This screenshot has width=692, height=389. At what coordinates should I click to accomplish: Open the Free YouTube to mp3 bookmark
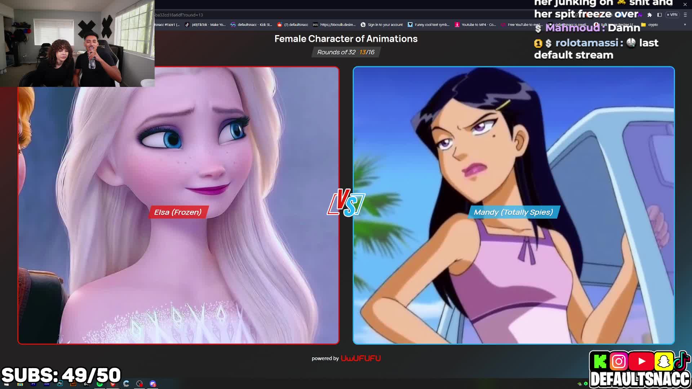[522, 24]
